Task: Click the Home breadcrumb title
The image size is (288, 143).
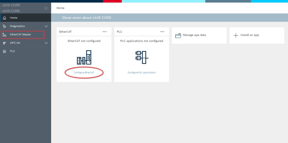Action: point(61,8)
